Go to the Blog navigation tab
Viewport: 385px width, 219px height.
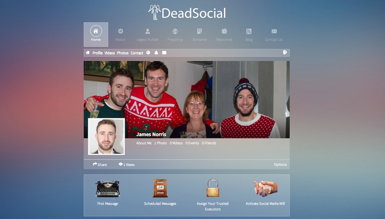[249, 35]
